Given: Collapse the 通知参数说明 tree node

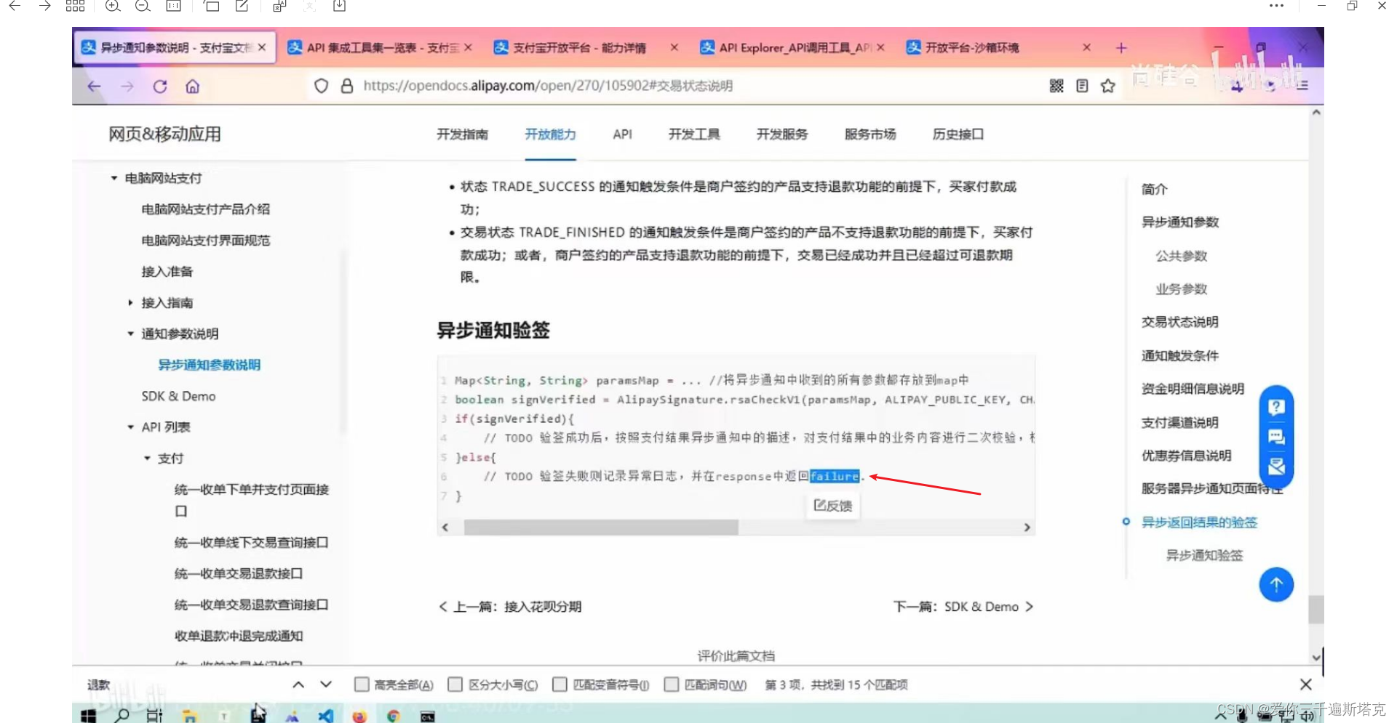Looking at the screenshot, I should pos(130,334).
